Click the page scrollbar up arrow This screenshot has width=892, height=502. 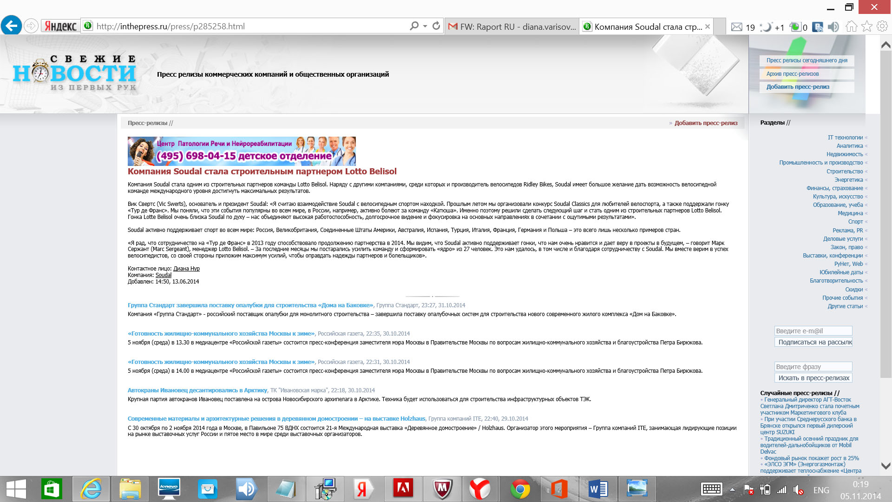coord(885,45)
